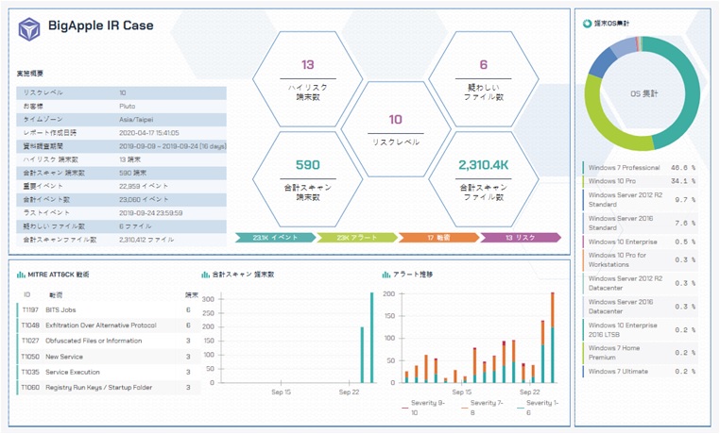Click the bar chart icon beside アラート推移
This screenshot has width=720, height=434.
pyautogui.click(x=386, y=275)
